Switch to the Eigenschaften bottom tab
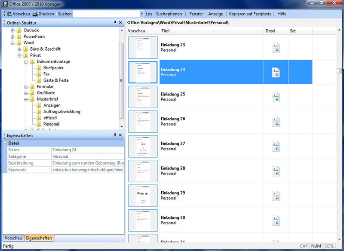 pyautogui.click(x=39, y=238)
